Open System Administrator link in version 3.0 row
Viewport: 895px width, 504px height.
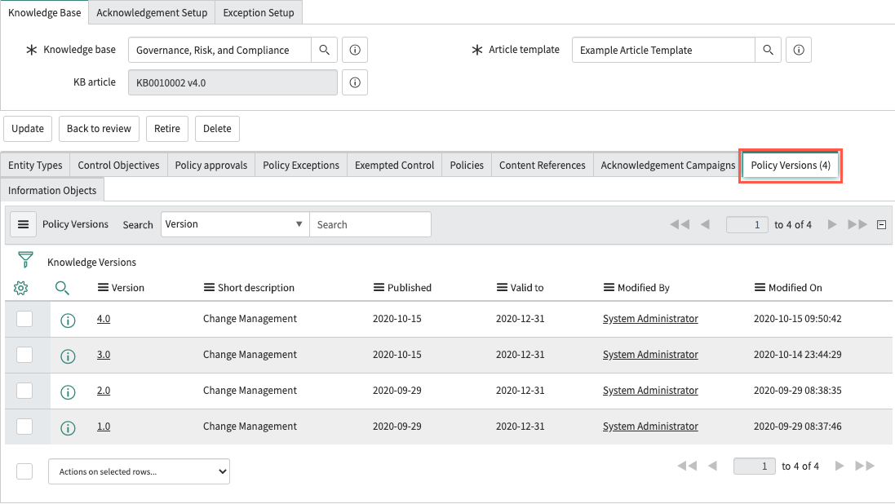[651, 355]
